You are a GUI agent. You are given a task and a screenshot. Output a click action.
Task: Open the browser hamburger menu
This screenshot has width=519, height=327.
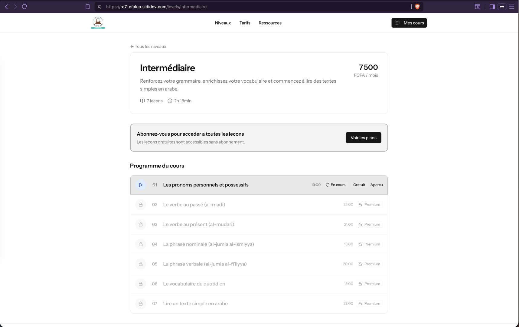click(512, 6)
